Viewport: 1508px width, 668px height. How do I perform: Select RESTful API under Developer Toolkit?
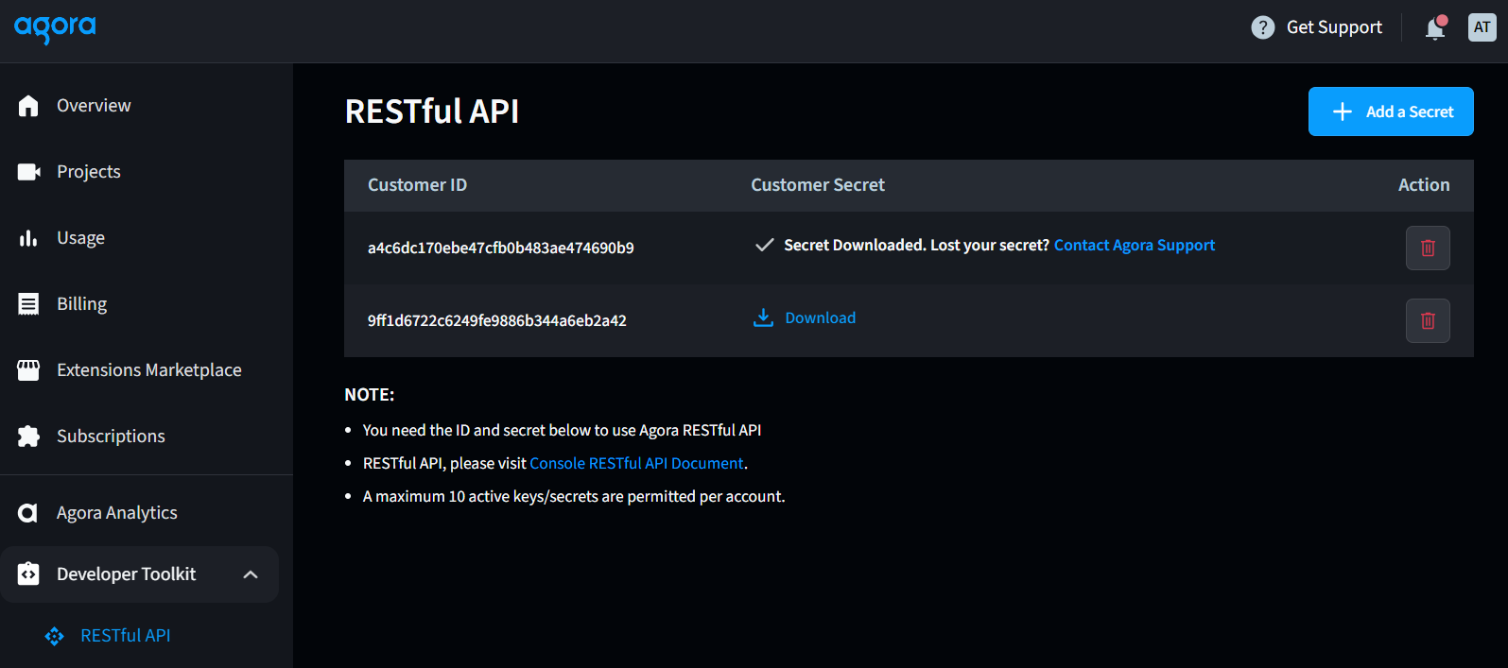click(126, 636)
